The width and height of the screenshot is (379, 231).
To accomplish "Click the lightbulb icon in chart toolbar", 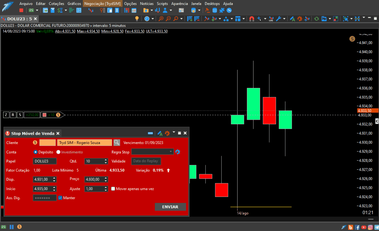I will pos(137,19).
